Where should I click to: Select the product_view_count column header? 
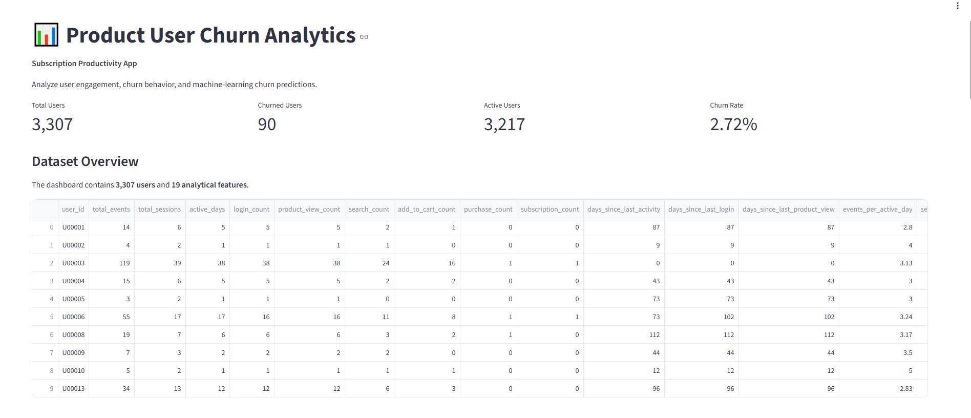coord(309,209)
